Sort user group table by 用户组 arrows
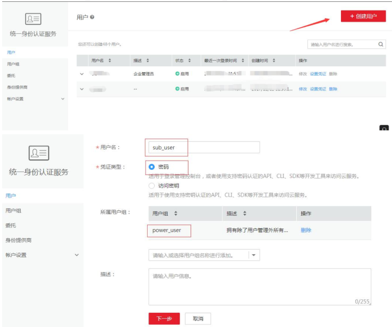Image resolution: width=392 pixels, height=327 pixels. pos(176,213)
